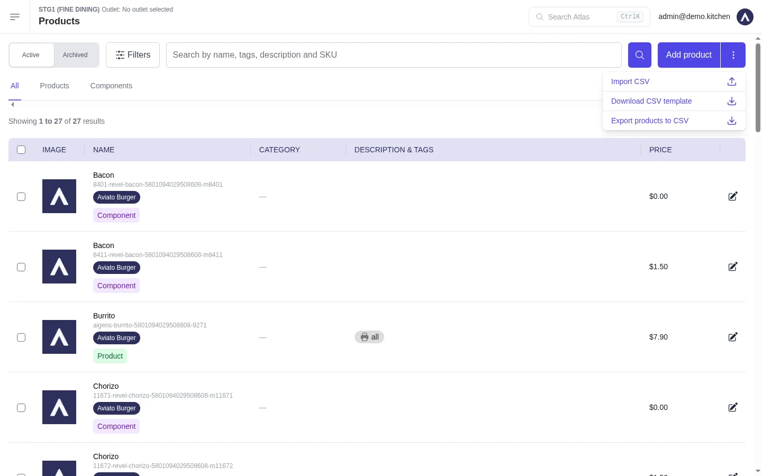Select the Components tab
This screenshot has width=762, height=476.
click(111, 86)
